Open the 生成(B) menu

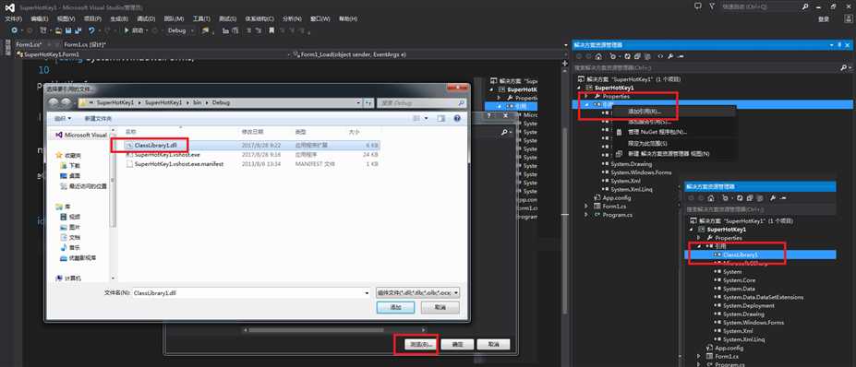(x=119, y=18)
